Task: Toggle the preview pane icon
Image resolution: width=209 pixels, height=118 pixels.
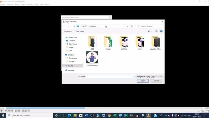Action: 156,31
